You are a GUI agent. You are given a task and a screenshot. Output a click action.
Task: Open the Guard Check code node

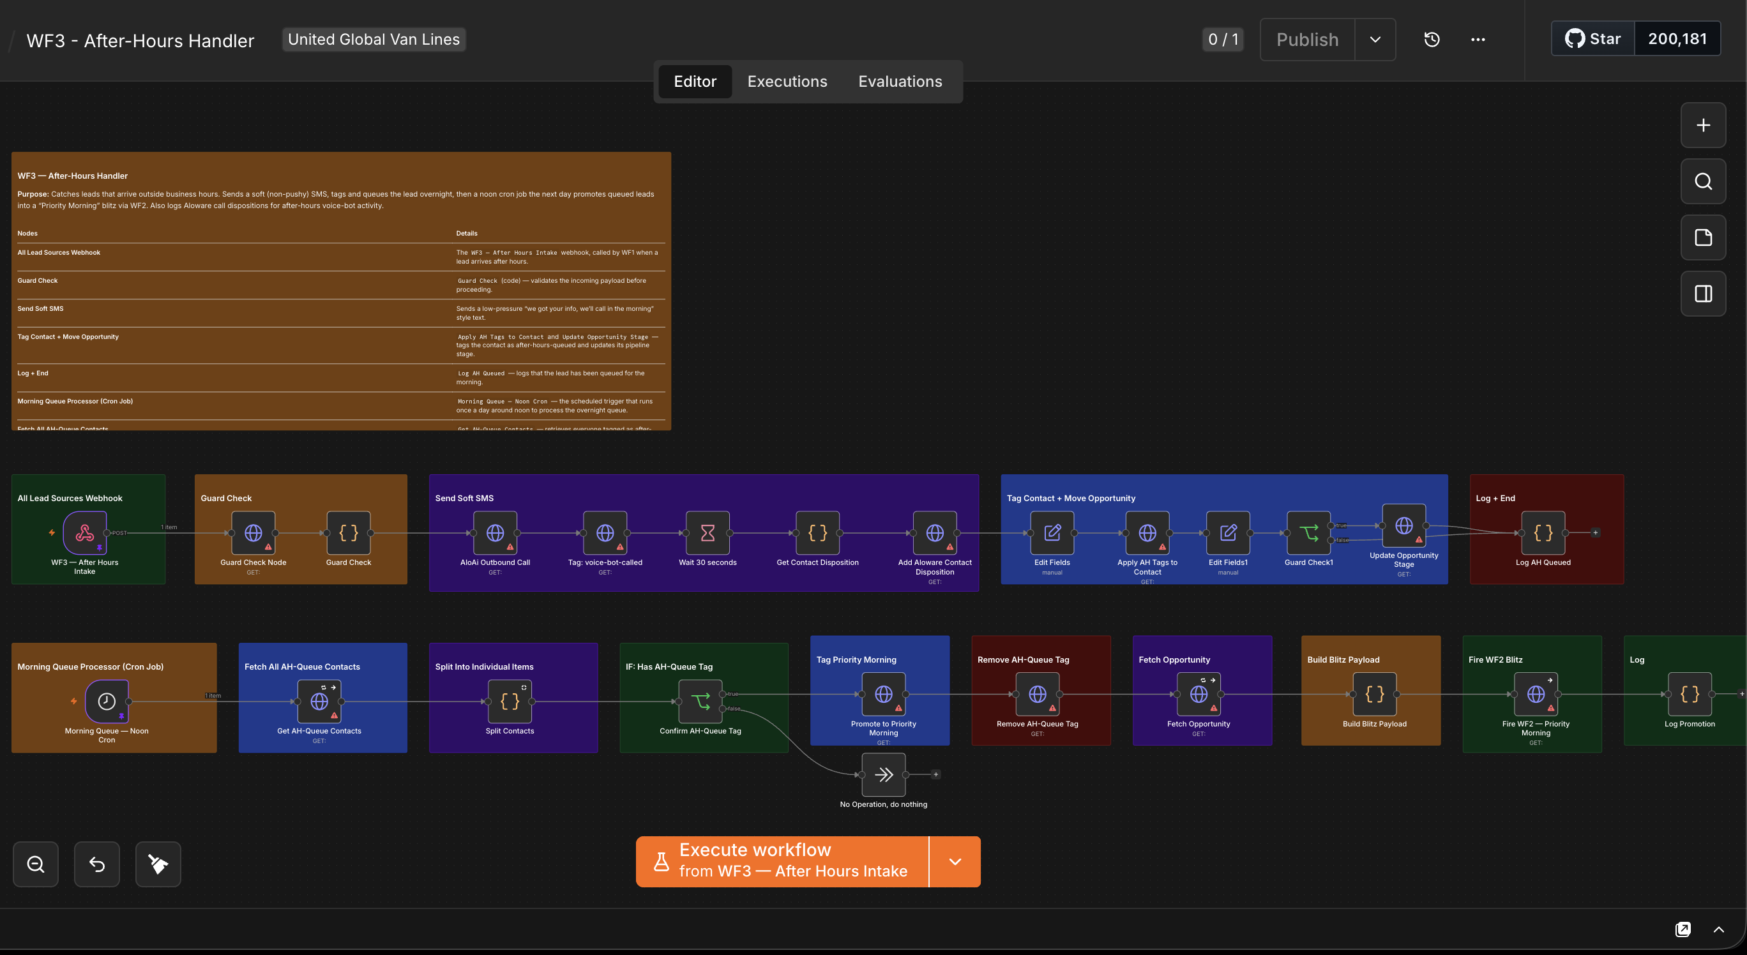pyautogui.click(x=349, y=533)
